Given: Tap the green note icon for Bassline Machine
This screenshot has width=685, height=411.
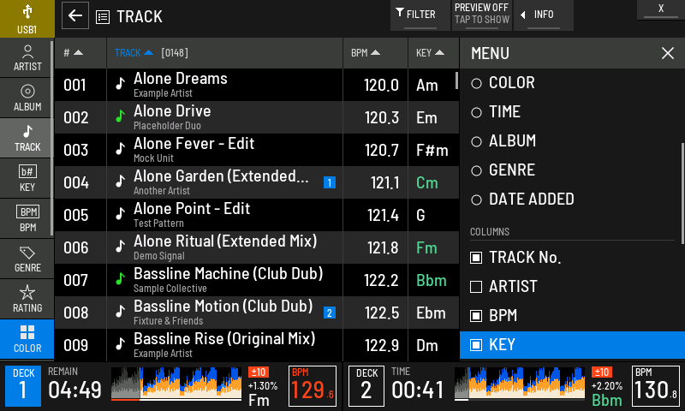Looking at the screenshot, I should coord(120,278).
